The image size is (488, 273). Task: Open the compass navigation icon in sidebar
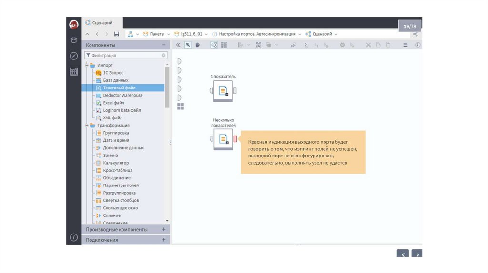pos(73,56)
